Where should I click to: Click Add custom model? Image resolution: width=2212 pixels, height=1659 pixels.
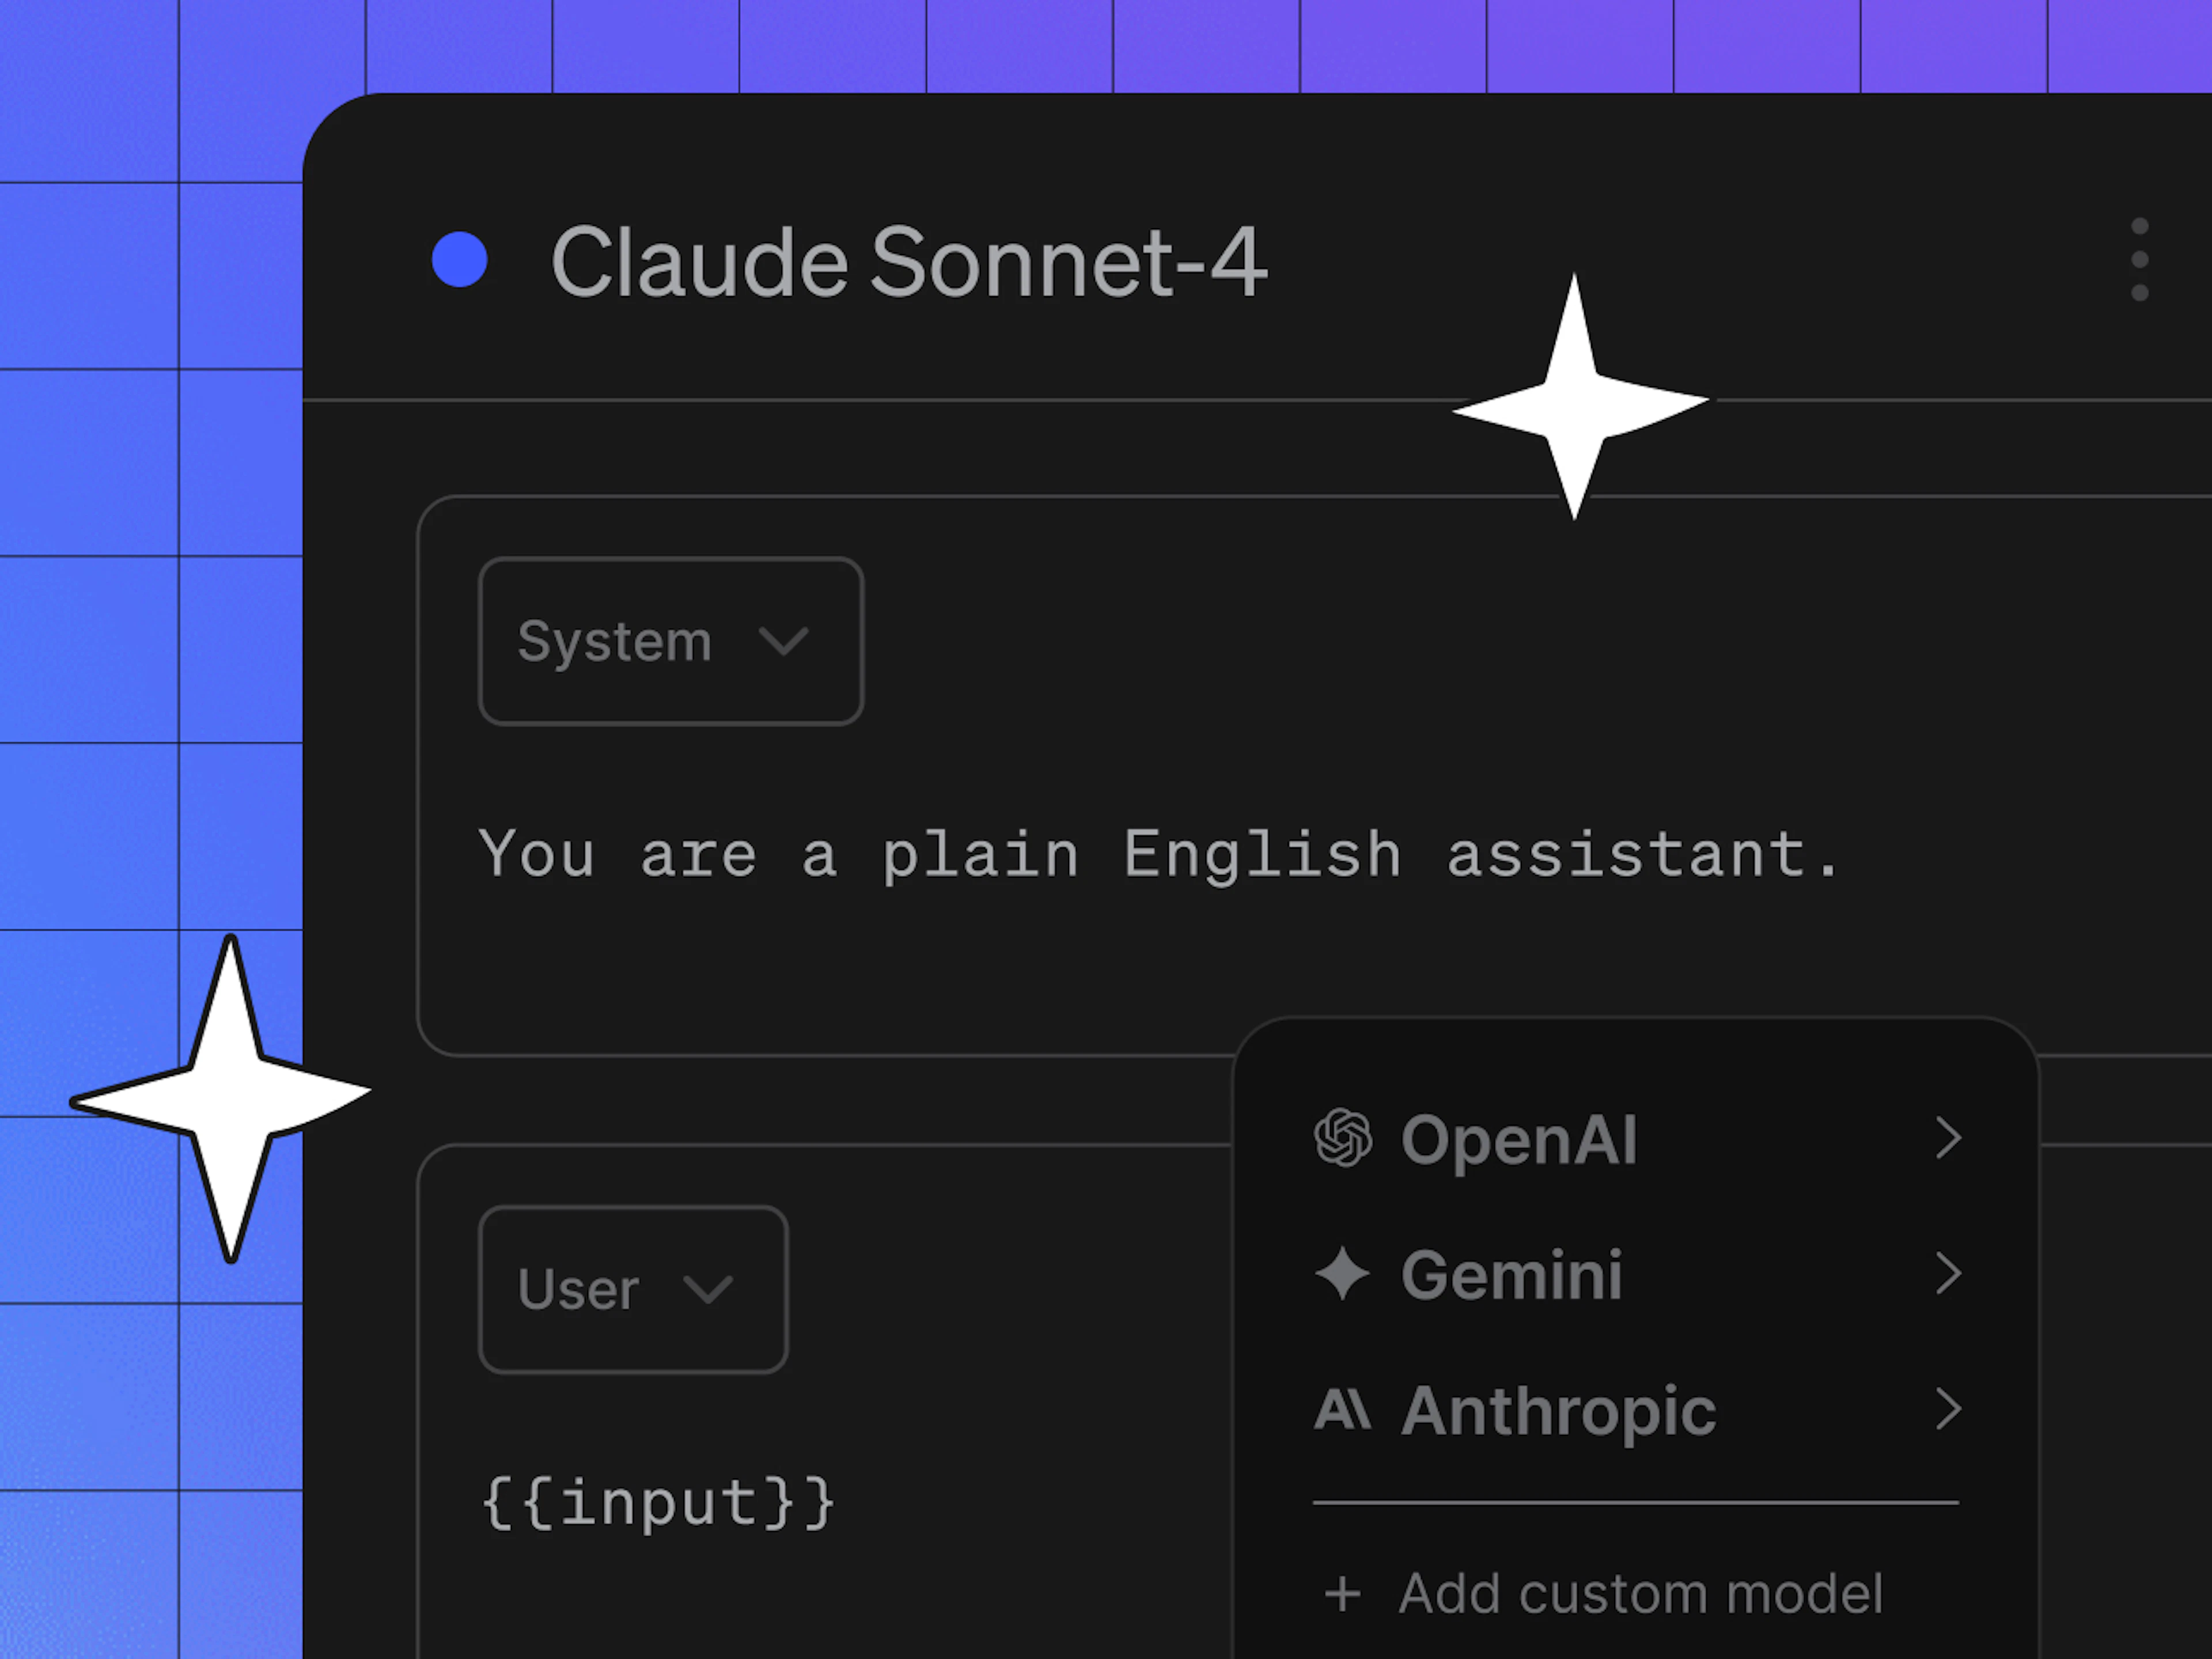point(1604,1594)
